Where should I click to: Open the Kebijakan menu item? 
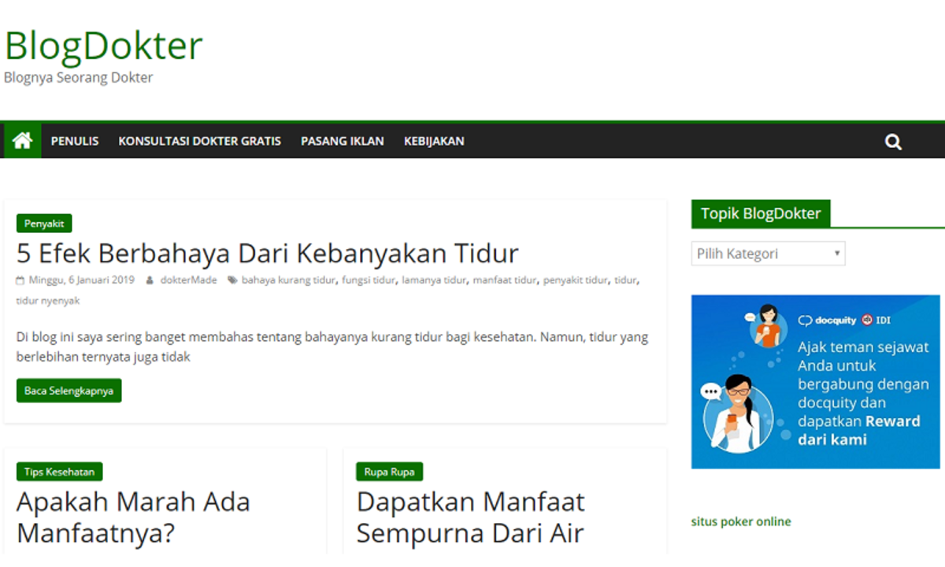[434, 141]
